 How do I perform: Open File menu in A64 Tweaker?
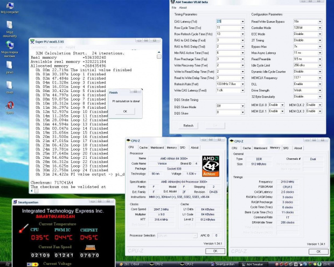(x=174, y=8)
